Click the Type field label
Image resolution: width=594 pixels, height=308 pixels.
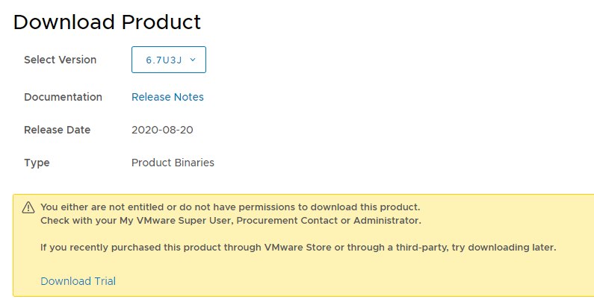[37, 163]
